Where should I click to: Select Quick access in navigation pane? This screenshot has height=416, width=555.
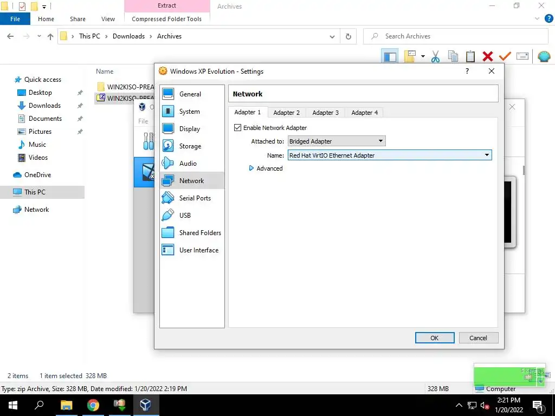[42, 79]
